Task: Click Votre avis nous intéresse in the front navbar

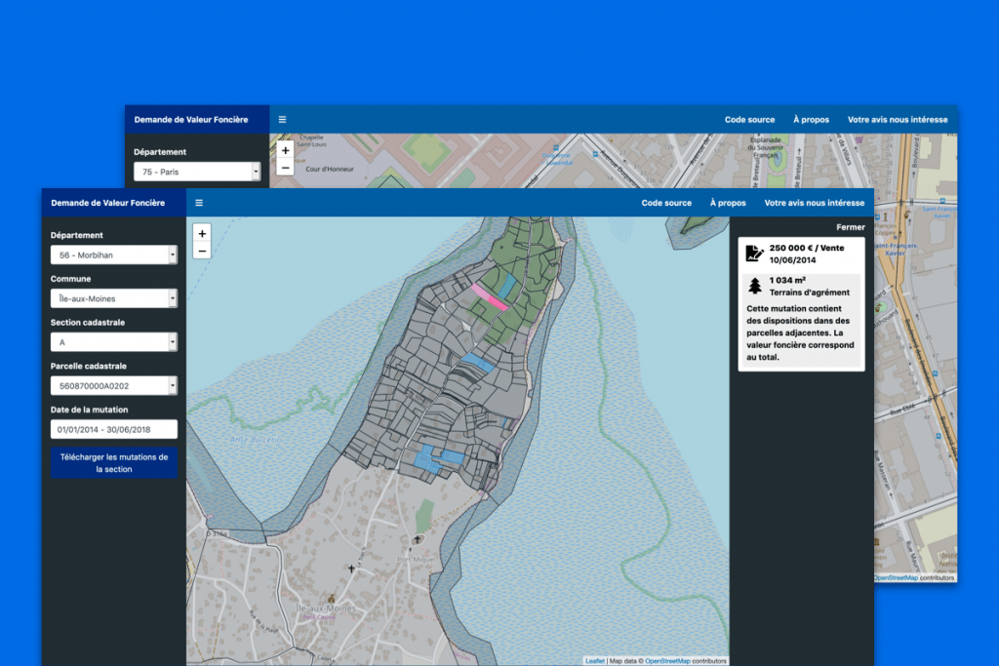Action: 815,203
